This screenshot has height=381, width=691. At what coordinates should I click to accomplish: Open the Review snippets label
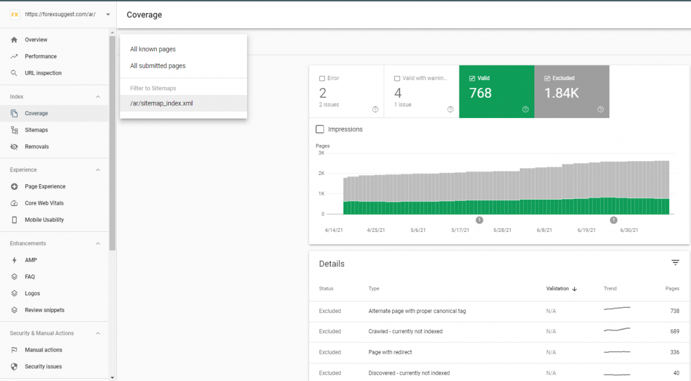(x=44, y=310)
